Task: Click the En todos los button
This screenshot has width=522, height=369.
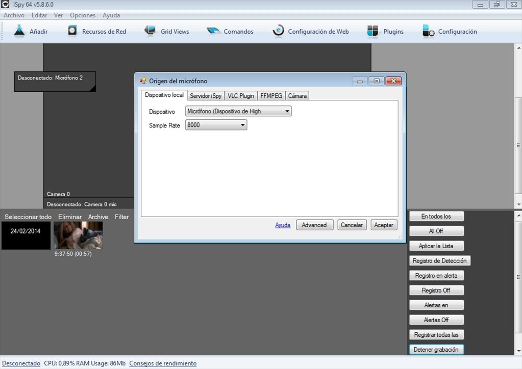Action: [x=436, y=217]
